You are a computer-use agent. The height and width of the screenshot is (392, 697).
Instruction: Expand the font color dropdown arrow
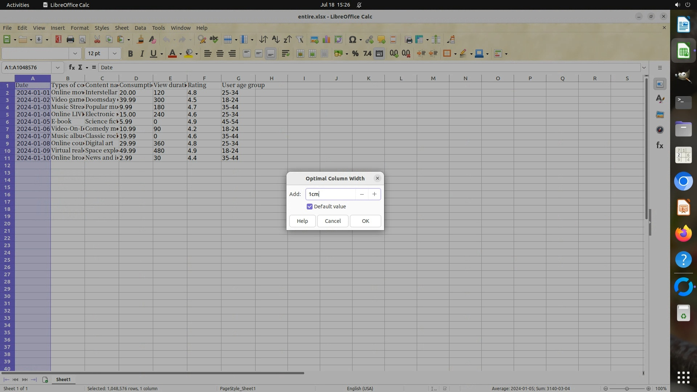point(180,54)
